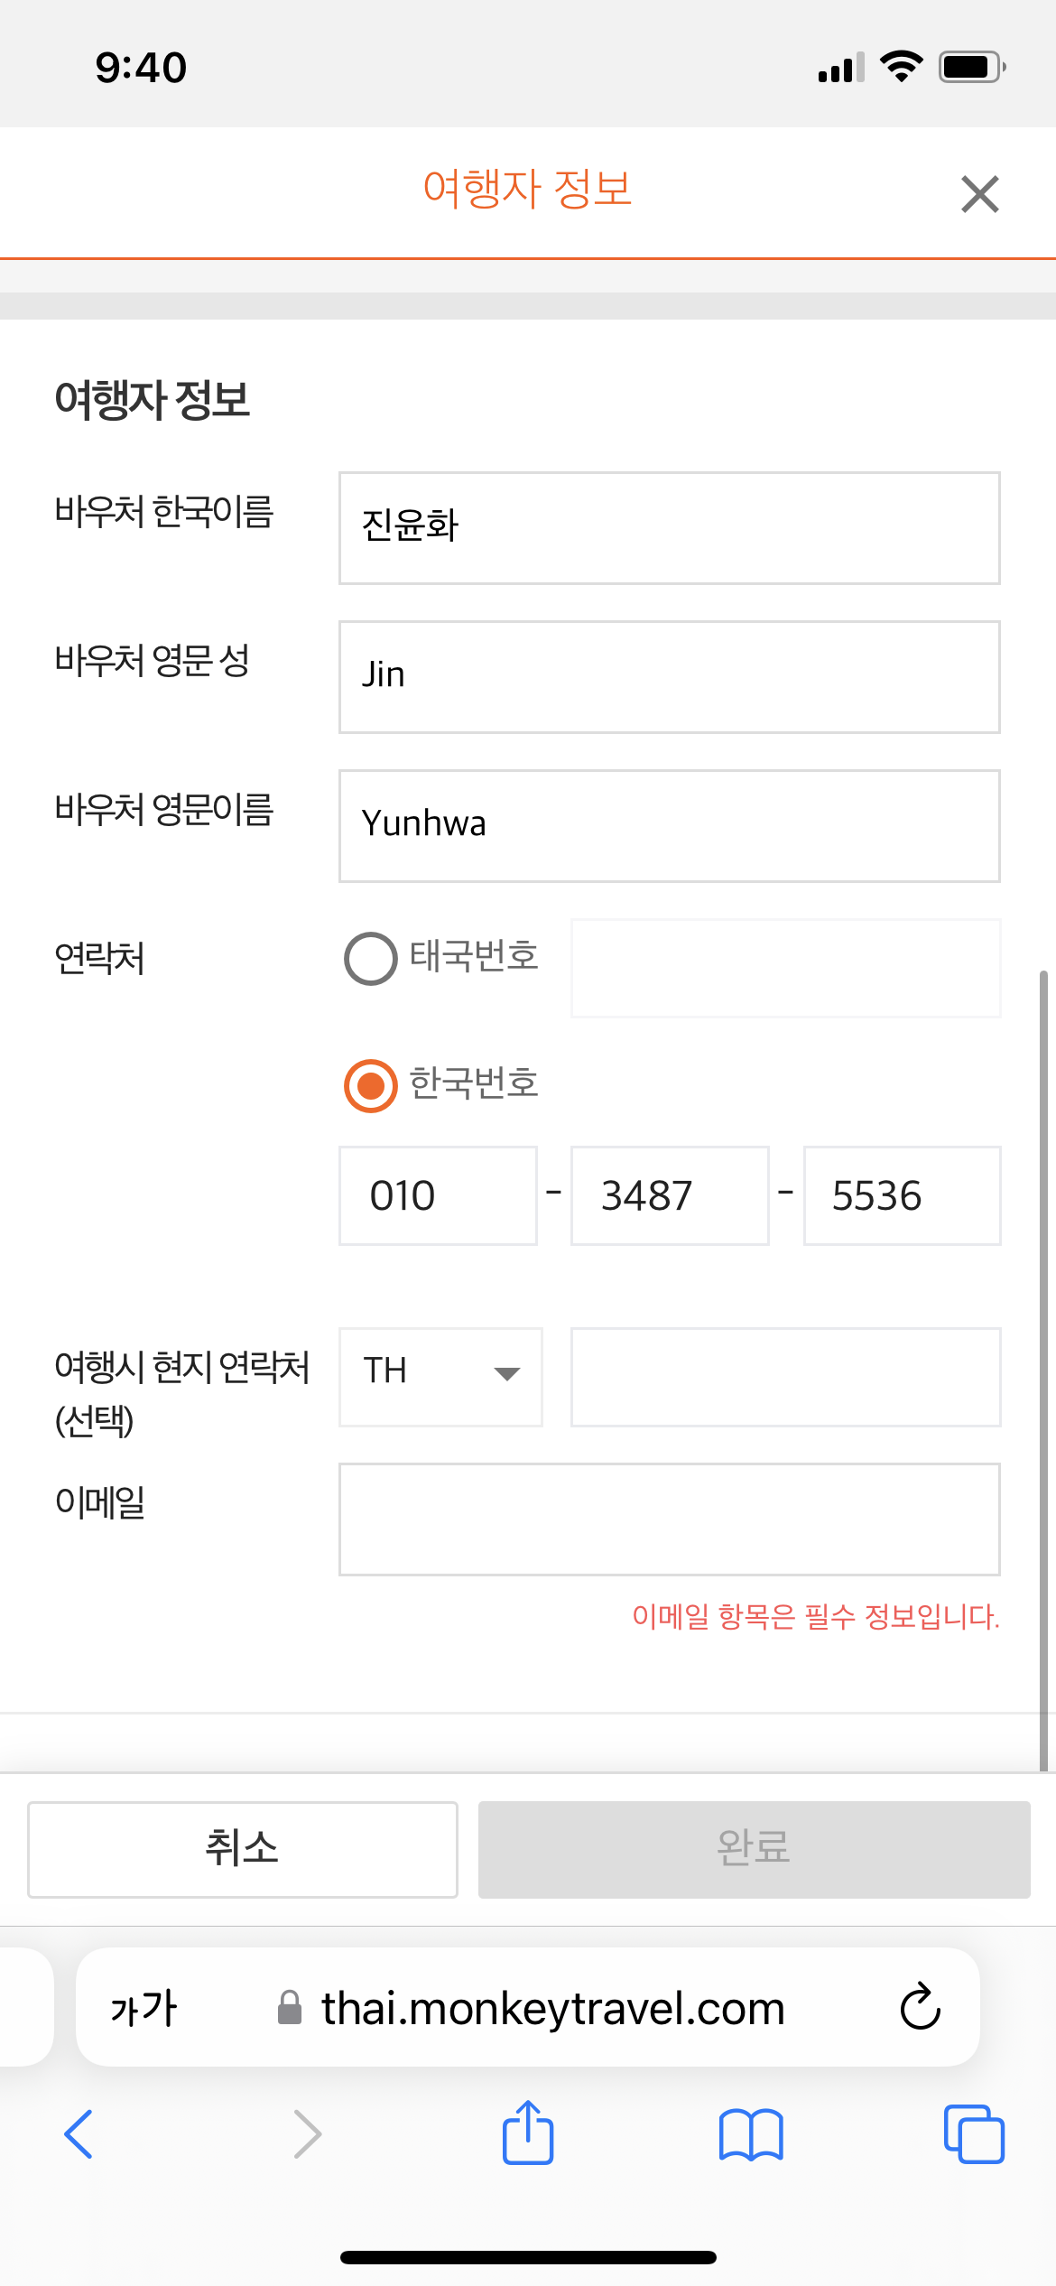Click the 취소 button
The height and width of the screenshot is (2286, 1056).
point(243,1850)
